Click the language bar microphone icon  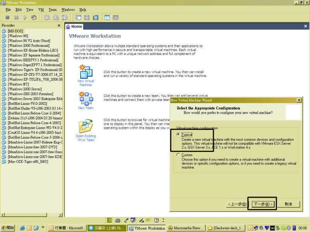tap(126, 220)
